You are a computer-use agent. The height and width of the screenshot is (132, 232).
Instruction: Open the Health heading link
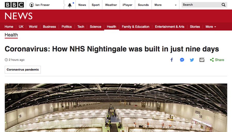tap(11, 35)
